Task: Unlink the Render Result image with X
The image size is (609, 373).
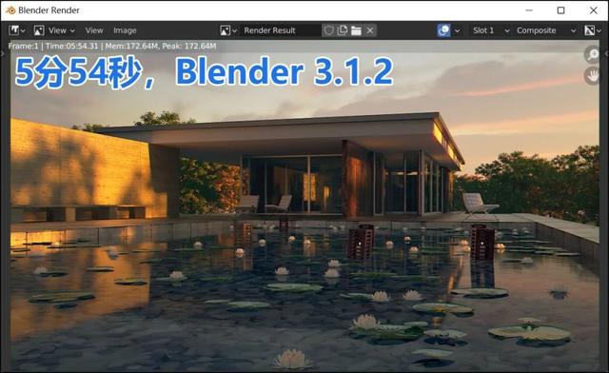Action: tap(370, 30)
